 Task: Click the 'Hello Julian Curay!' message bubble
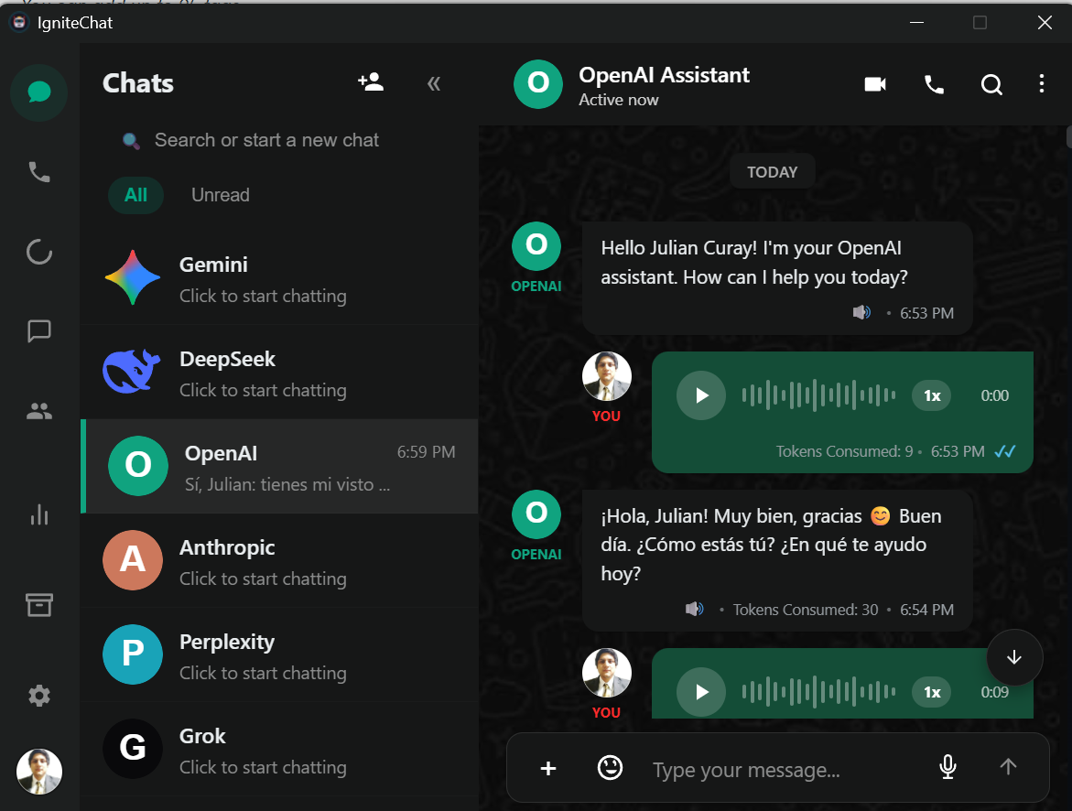(777, 277)
